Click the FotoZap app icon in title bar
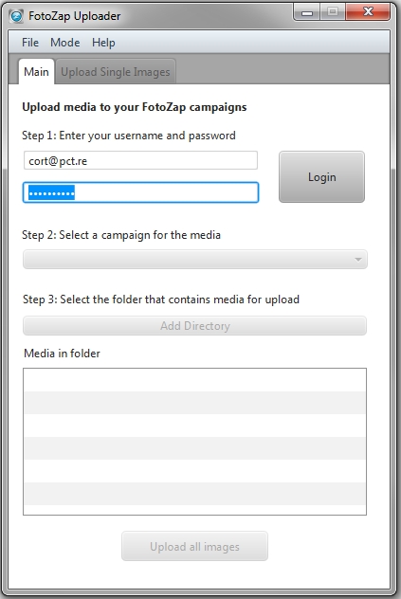Screen dimensions: 401x599 click(16, 16)
